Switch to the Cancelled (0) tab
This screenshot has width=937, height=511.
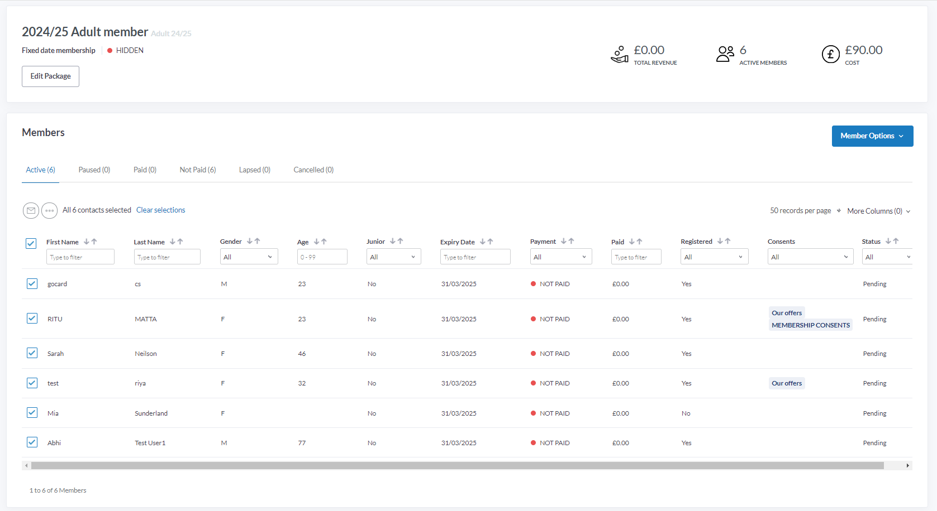(x=313, y=170)
